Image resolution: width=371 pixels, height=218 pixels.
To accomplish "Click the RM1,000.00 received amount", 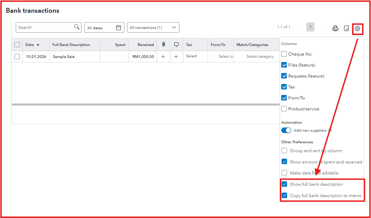I will coord(143,56).
